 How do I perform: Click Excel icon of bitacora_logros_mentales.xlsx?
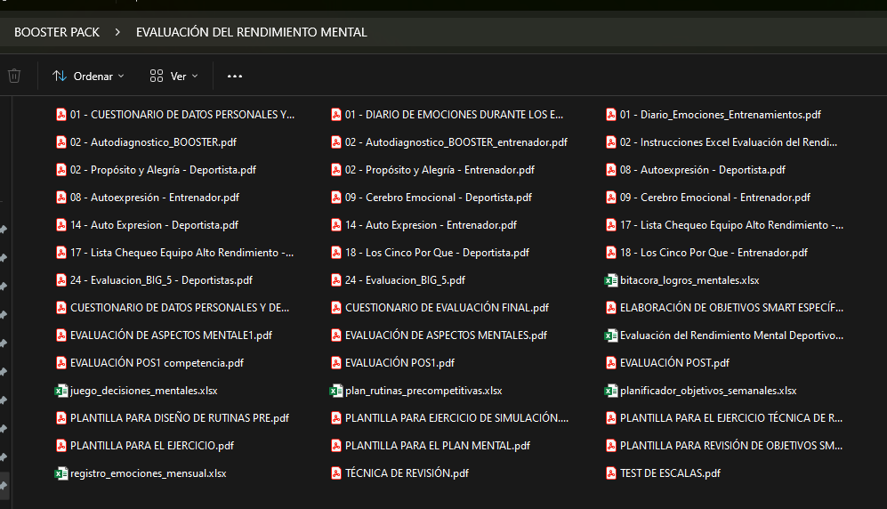pos(611,280)
